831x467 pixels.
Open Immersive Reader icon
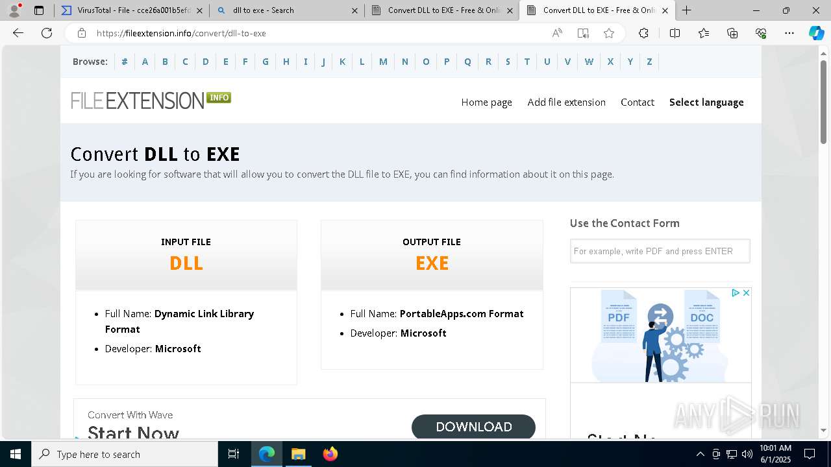click(x=583, y=33)
